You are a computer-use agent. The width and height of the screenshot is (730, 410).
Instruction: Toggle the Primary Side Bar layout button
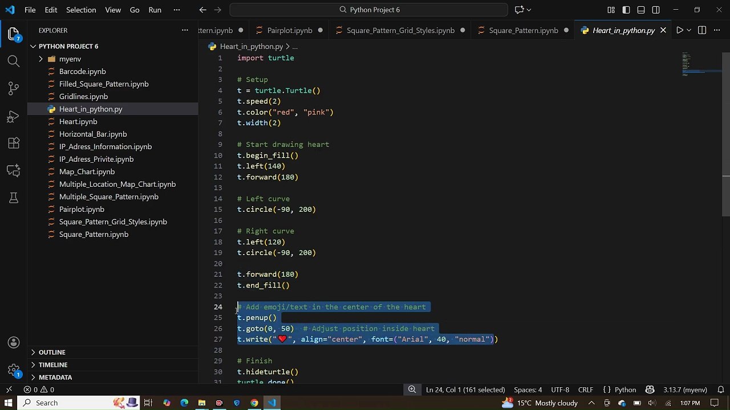626,10
